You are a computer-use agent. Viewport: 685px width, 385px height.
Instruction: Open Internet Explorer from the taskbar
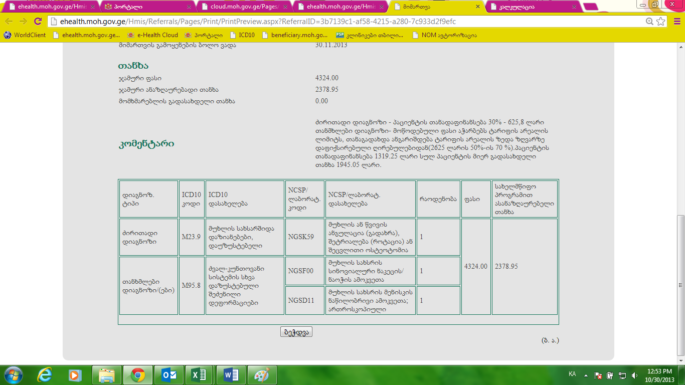tap(45, 375)
